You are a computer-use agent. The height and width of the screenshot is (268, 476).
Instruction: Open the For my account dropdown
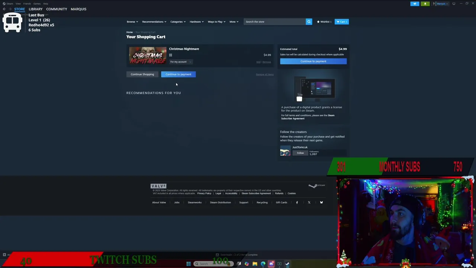[x=180, y=62]
